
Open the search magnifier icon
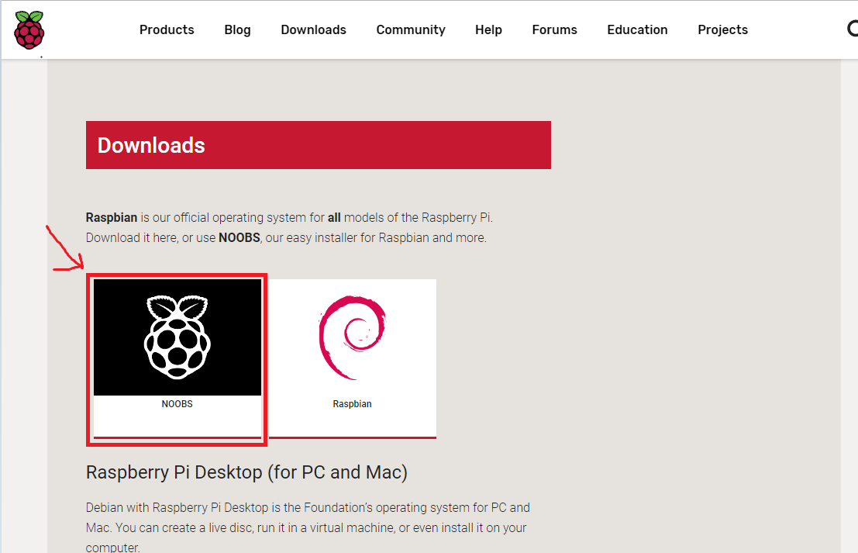[853, 29]
